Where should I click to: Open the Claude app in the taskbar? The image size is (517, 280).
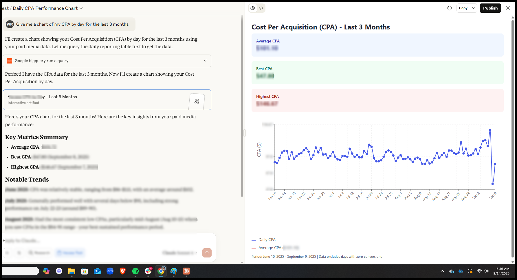coord(186,271)
